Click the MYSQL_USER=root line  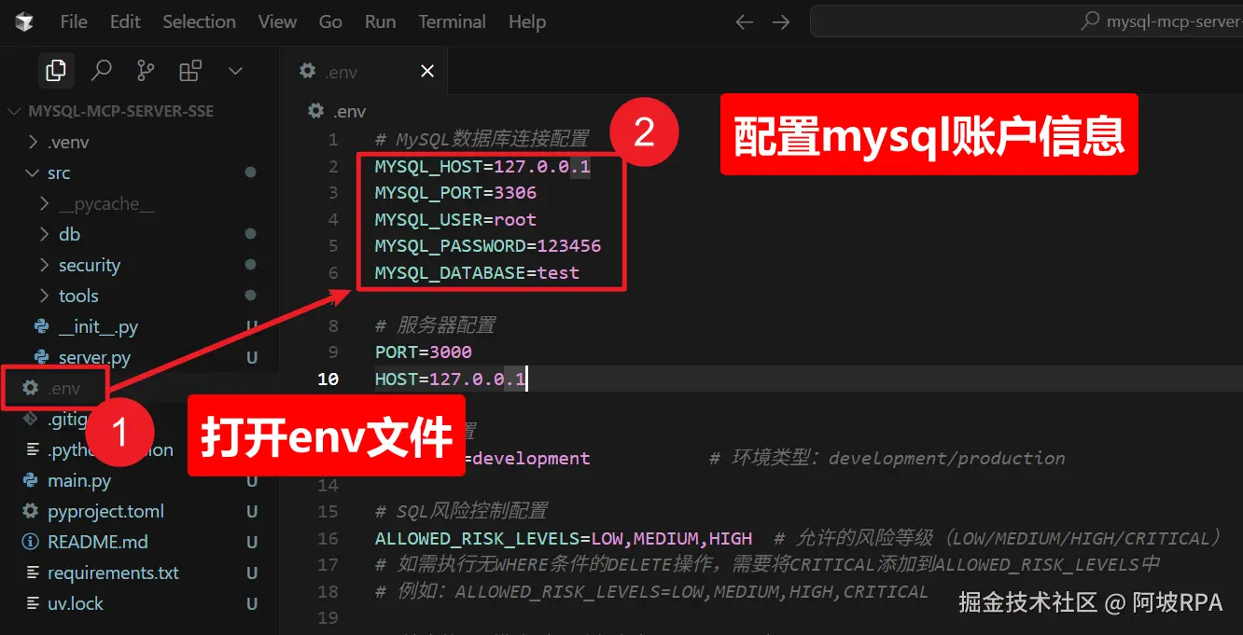(x=455, y=220)
